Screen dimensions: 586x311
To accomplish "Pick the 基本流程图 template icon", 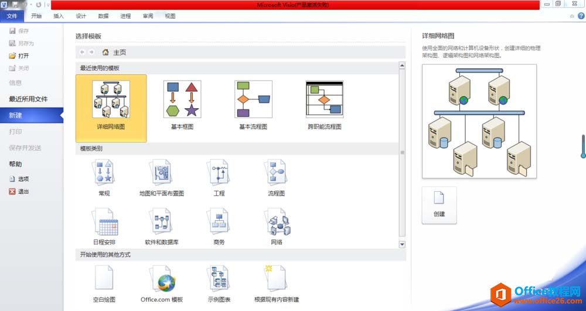I will 253,99.
